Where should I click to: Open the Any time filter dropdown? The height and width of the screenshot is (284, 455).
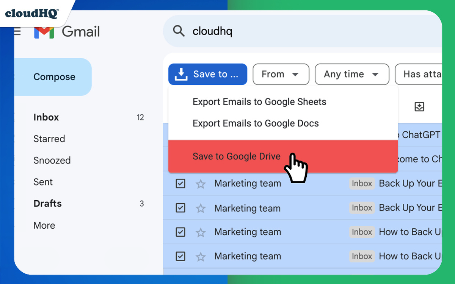click(x=351, y=74)
